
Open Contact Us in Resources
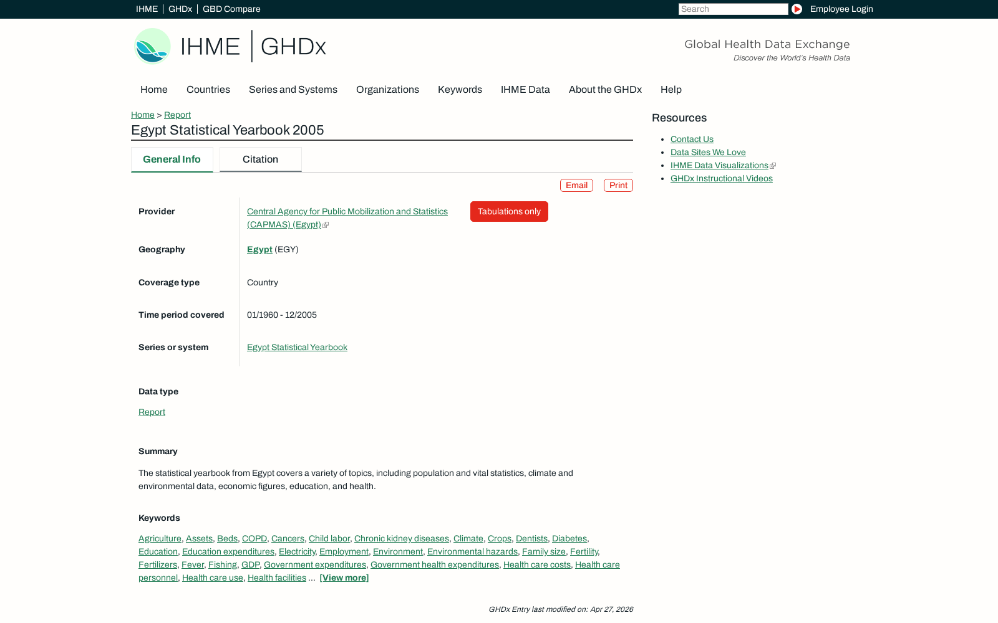pos(692,139)
